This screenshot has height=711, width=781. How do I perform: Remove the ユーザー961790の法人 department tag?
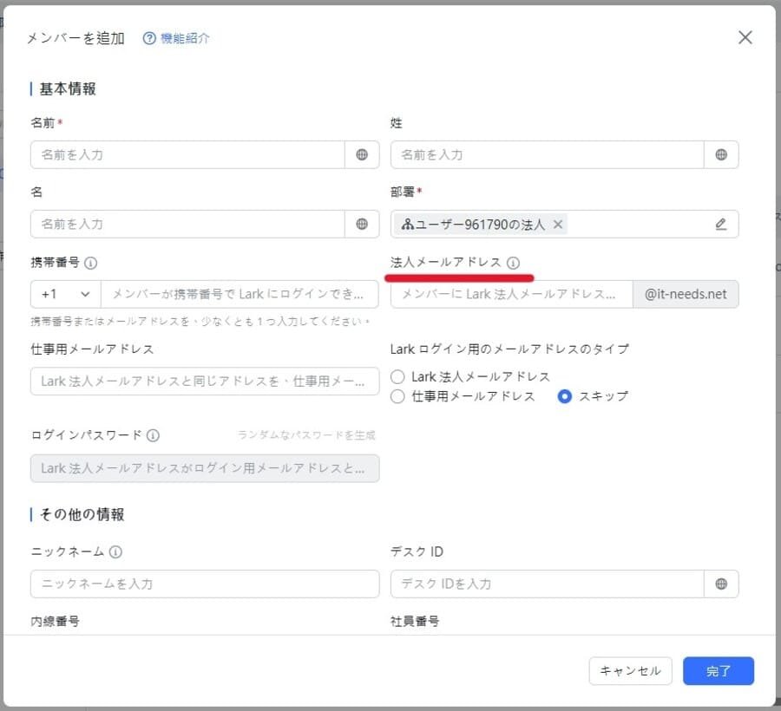[558, 224]
